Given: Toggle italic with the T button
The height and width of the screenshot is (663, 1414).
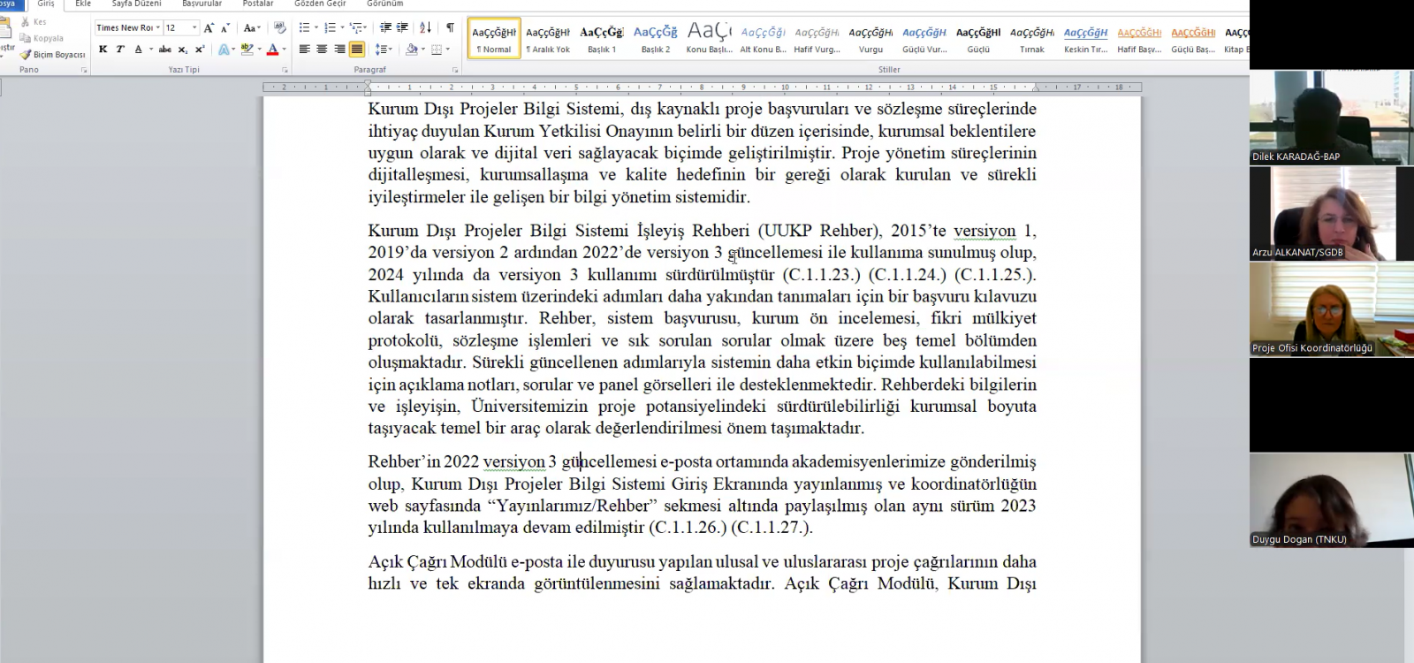Looking at the screenshot, I should [120, 50].
